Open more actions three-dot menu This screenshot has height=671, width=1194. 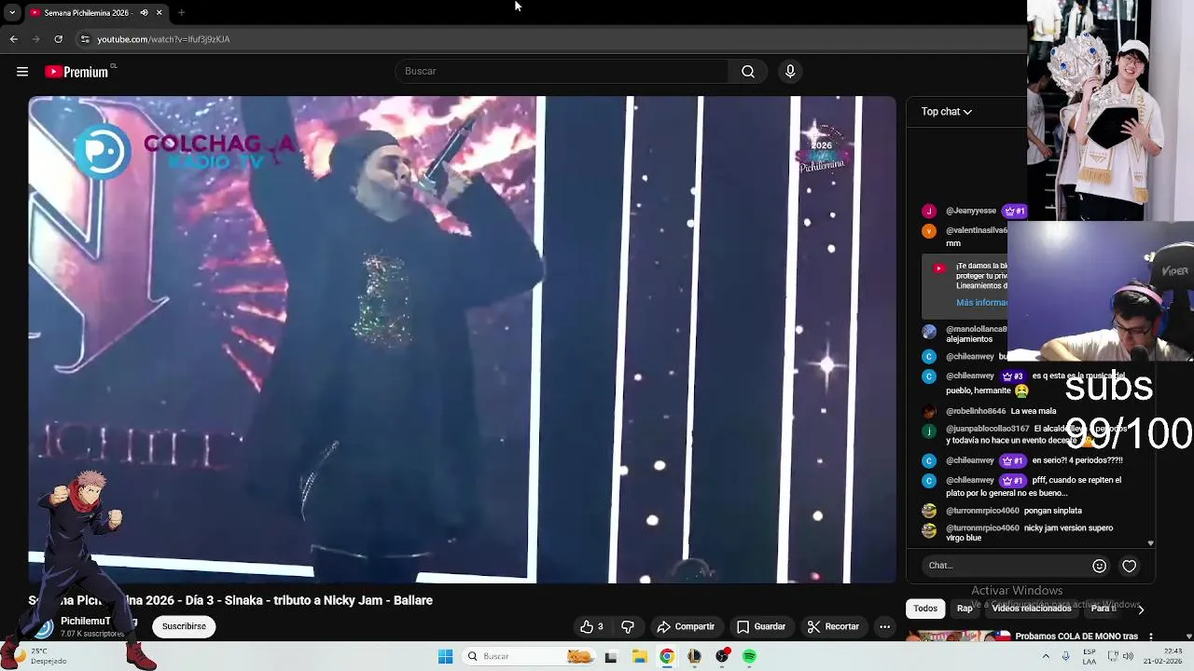point(884,626)
